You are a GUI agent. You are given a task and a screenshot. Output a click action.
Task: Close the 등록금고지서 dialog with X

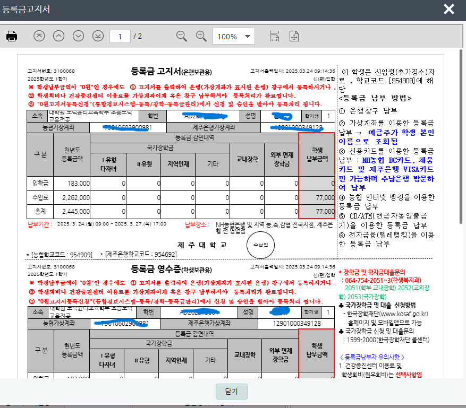[450, 9]
